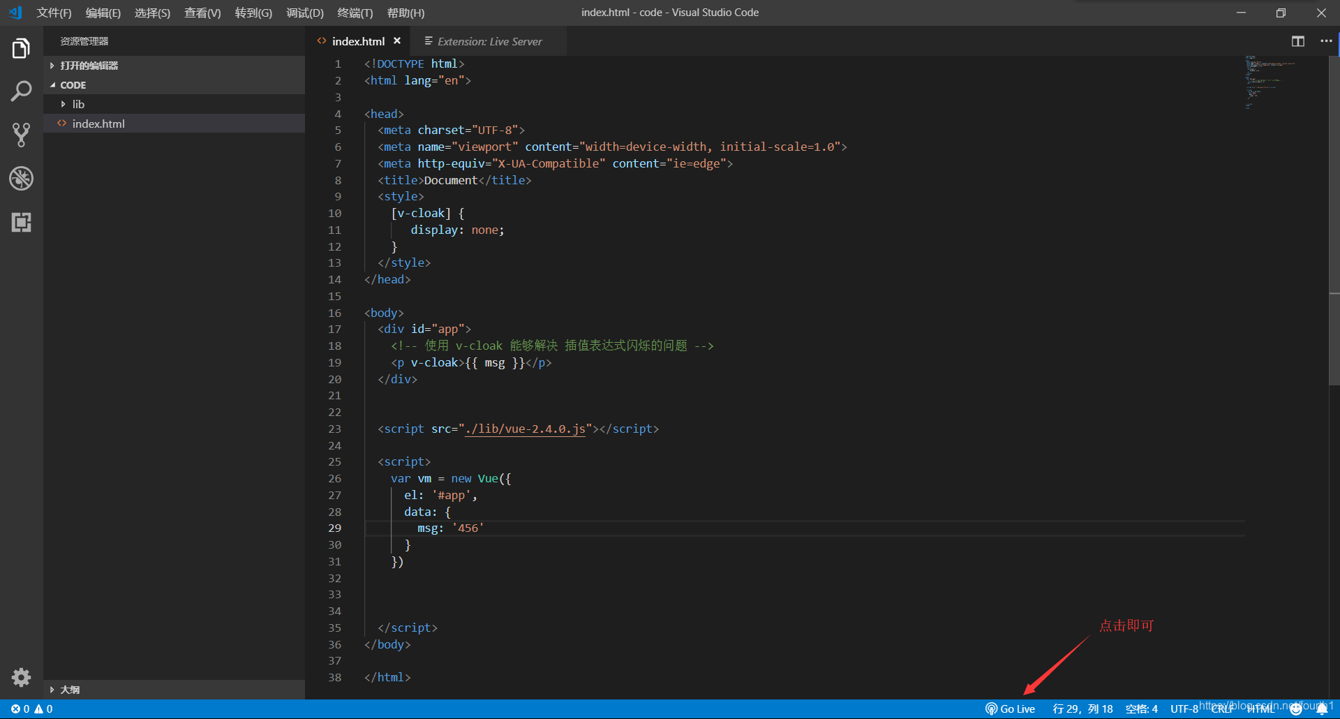Collapse the CODE folder section

174,85
